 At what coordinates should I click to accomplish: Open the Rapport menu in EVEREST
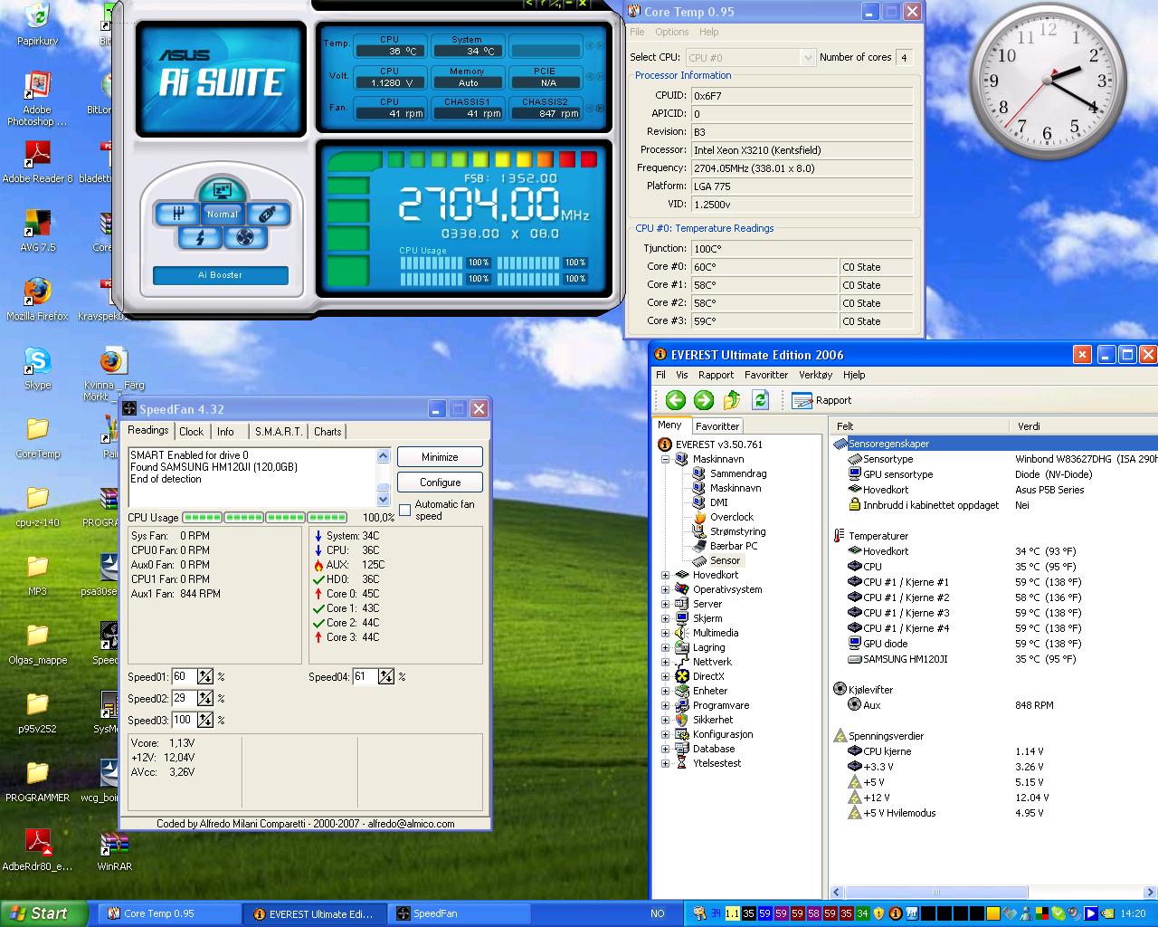[x=716, y=375]
